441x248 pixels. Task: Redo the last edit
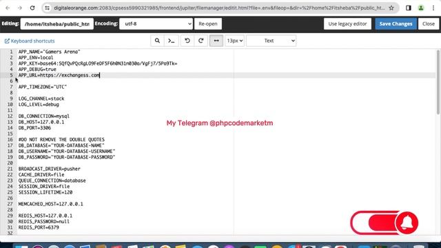(x=201, y=41)
